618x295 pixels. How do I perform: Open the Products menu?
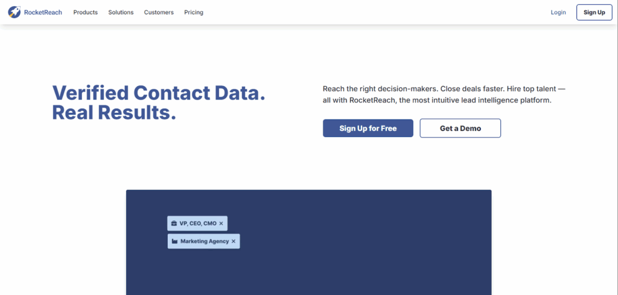point(85,12)
